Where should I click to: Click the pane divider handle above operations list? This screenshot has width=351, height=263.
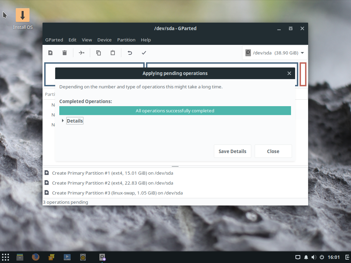175,166
